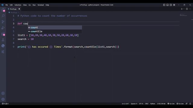This screenshot has height=108, width=193.
Task: Click the VS Code logo in title bar
Action: click(x=2, y=5)
